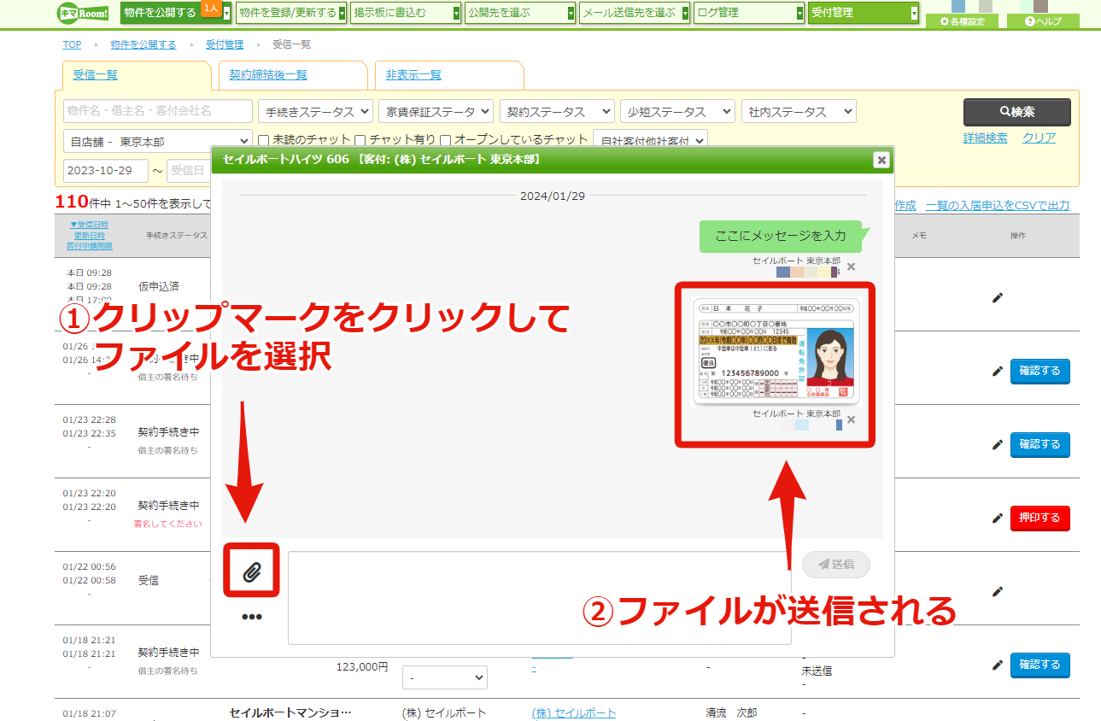1101x721 pixels.
Task: Open the three-dots more options icon
Action: (x=251, y=617)
